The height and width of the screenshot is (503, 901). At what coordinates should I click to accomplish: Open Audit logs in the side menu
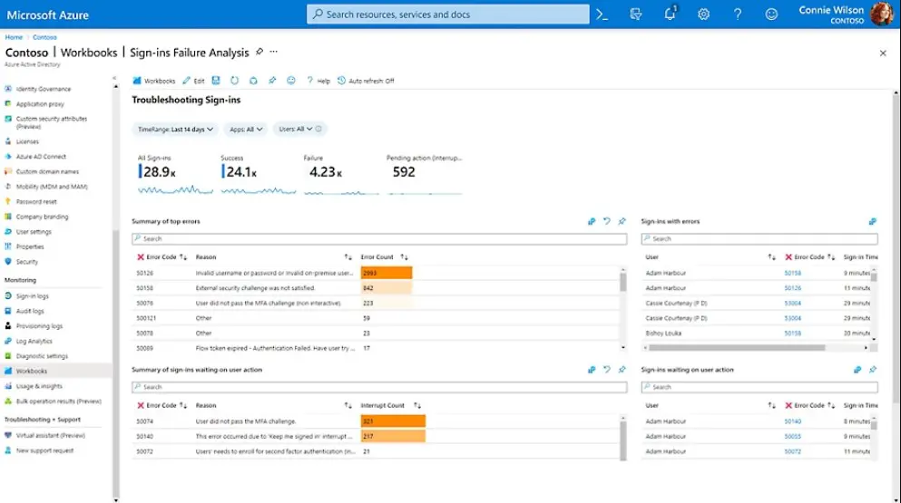coord(30,311)
